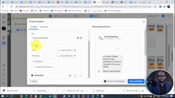Open a new browser tab
Screen dimensions: 175x98
click(150, 2)
